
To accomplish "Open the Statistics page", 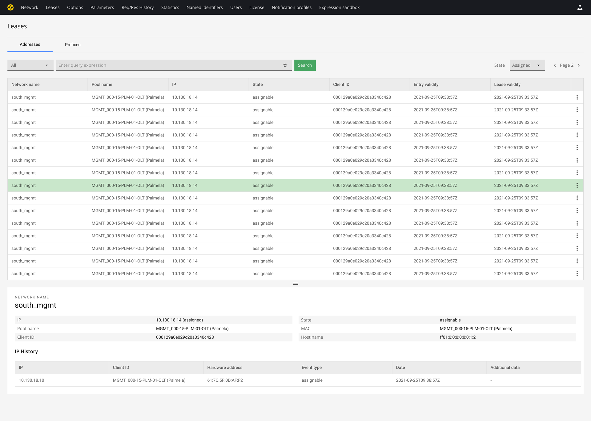I will click(170, 7).
